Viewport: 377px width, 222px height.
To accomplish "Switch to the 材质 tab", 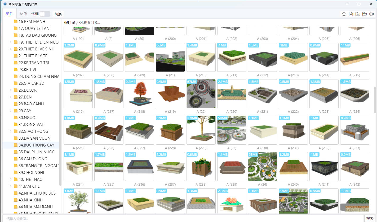I will click(24, 14).
